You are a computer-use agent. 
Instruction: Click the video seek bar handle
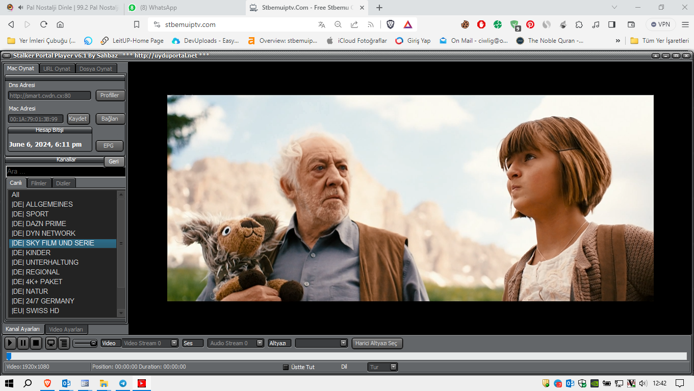coord(9,356)
